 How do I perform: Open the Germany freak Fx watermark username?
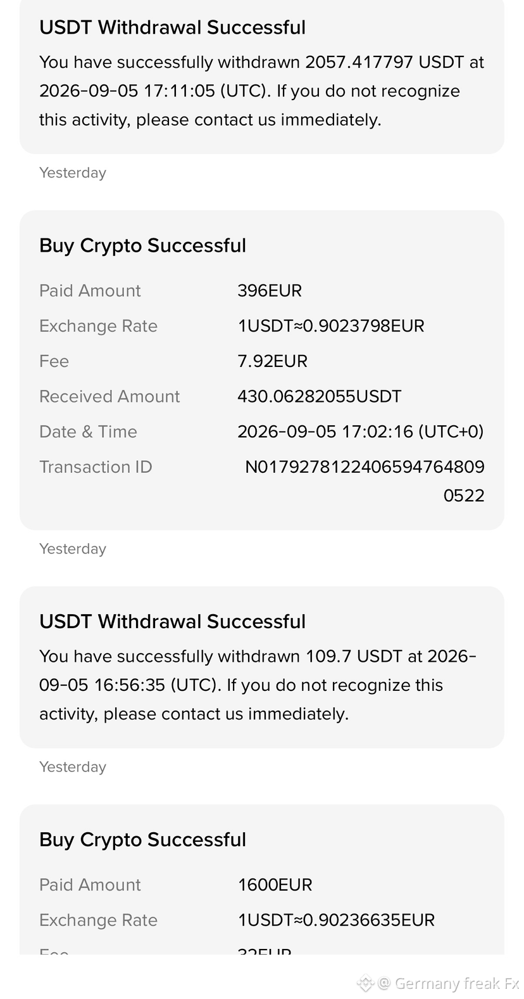click(x=457, y=983)
